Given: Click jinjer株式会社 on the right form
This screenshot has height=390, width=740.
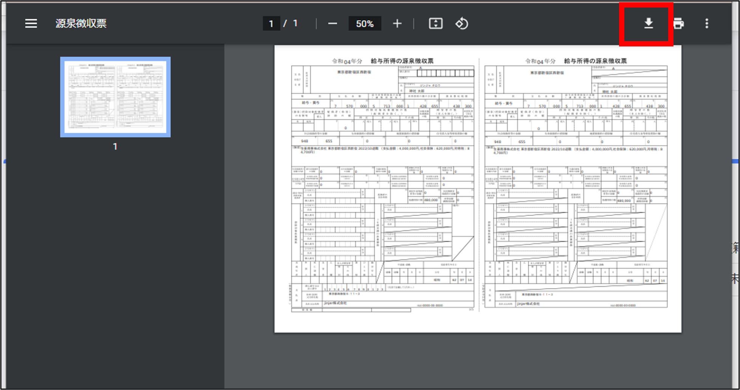Looking at the screenshot, I should tap(528, 304).
